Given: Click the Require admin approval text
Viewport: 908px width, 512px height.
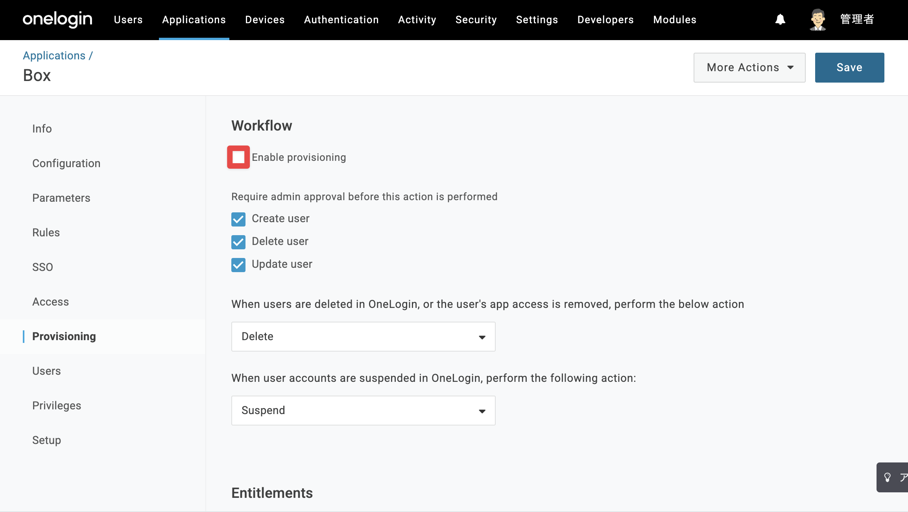Looking at the screenshot, I should pyautogui.click(x=364, y=197).
